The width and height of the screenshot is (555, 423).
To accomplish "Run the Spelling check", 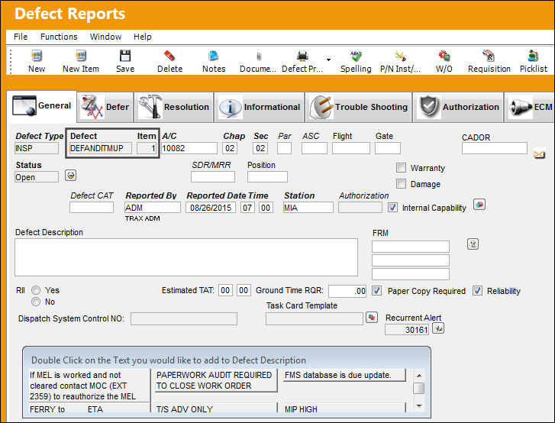I will tap(356, 56).
